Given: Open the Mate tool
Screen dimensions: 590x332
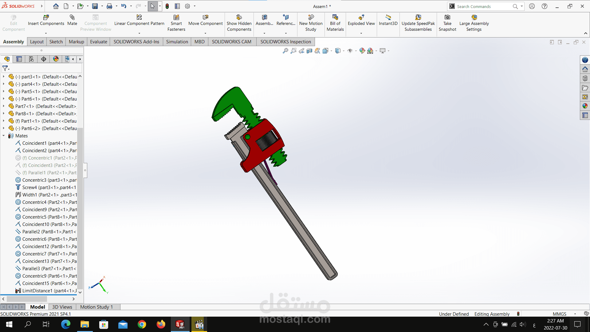Looking at the screenshot, I should (x=72, y=20).
